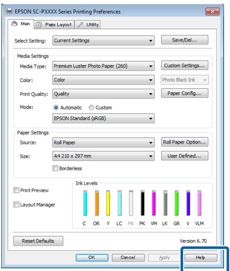230x271 pixels.
Task: Enable the Print Preview checkbox
Action: 17,190
